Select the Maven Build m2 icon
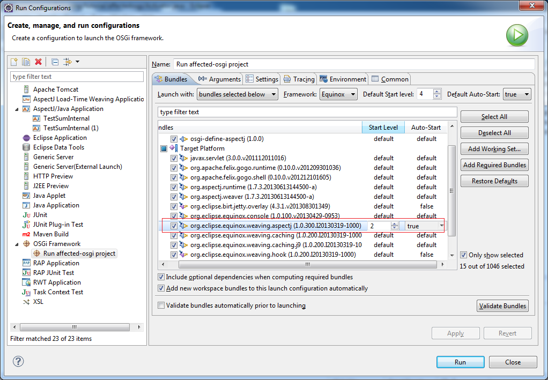Image resolution: width=548 pixels, height=380 pixels. (x=26, y=234)
